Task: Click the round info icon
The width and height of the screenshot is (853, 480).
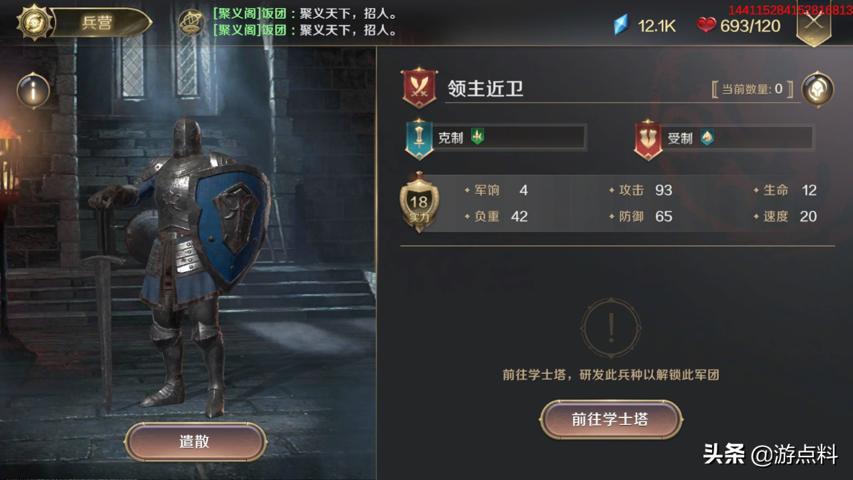Action: (33, 91)
